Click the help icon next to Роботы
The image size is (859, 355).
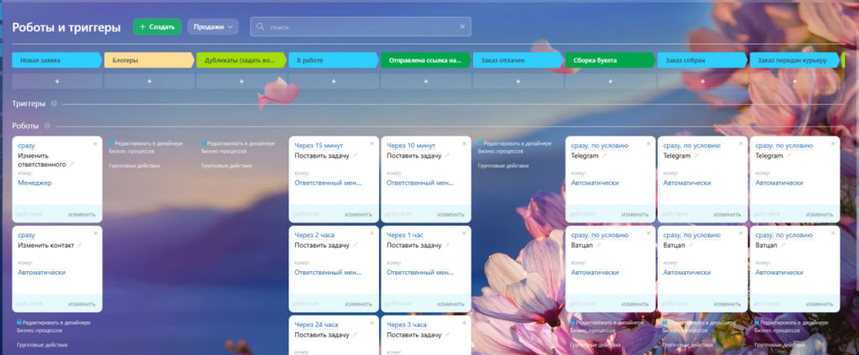[47, 126]
